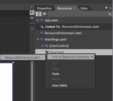This screenshot has height=101, width=113.
Task: Select the MainPage.xaml row label
Action: coord(55,40)
